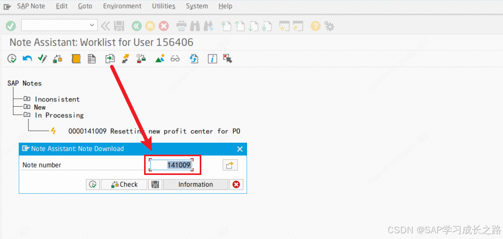Click the Find binoculars icon
This screenshot has height=239, width=503.
pyautogui.click(x=195, y=26)
